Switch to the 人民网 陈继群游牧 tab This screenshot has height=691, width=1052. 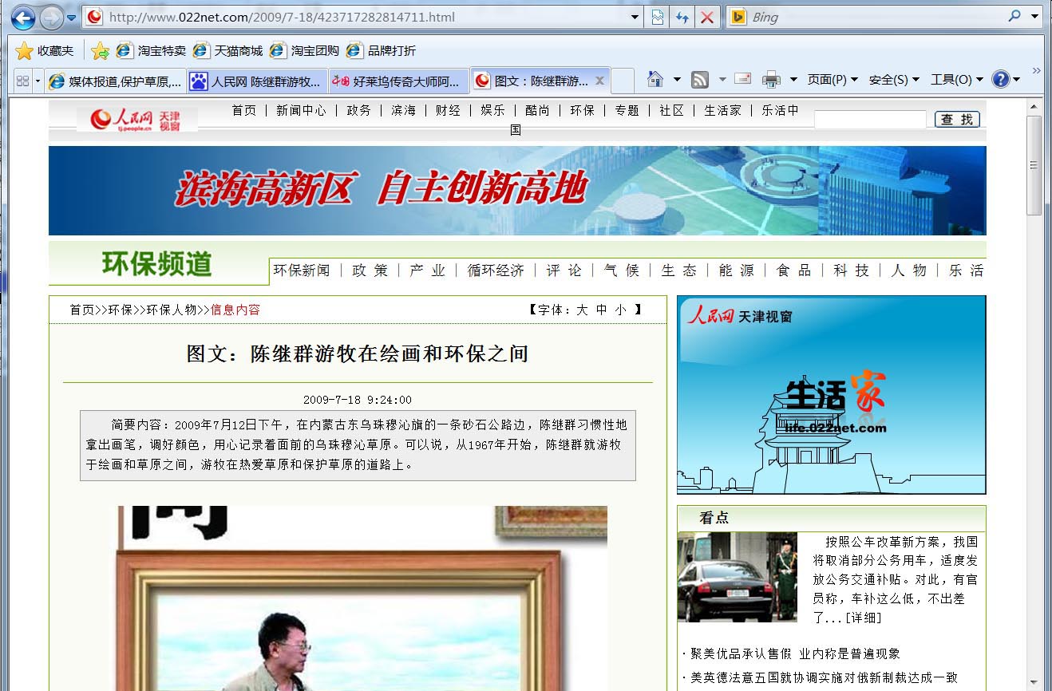click(258, 81)
